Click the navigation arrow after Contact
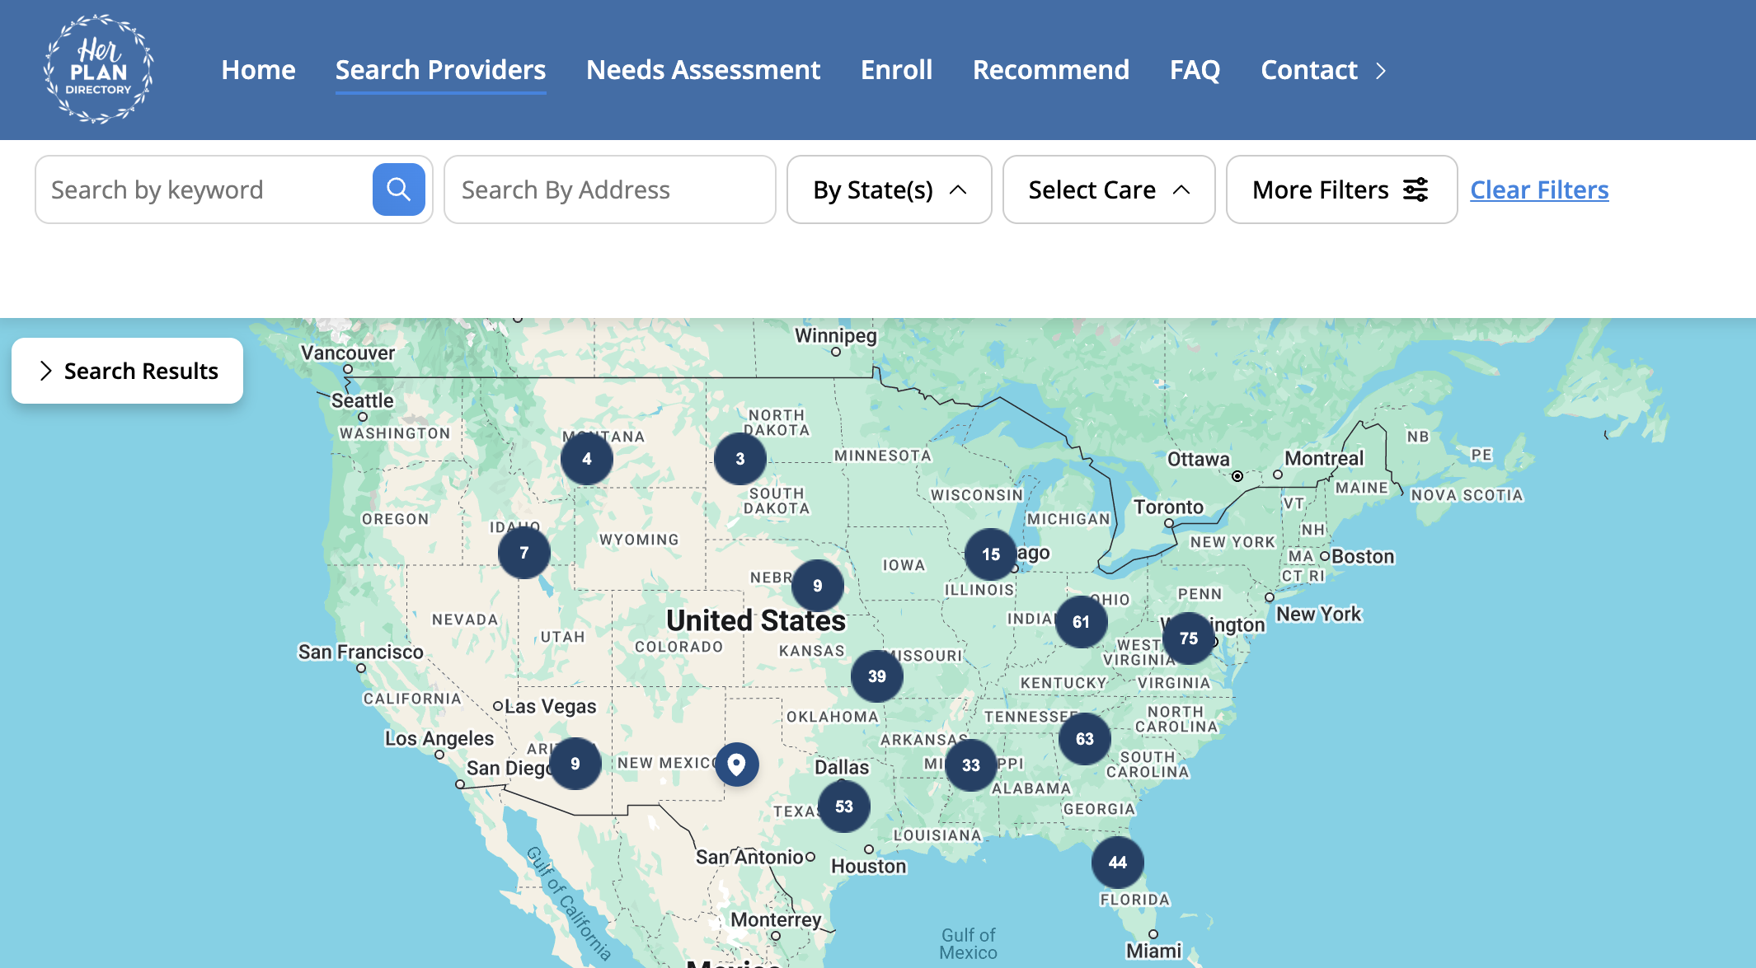Image resolution: width=1756 pixels, height=968 pixels. pos(1381,71)
